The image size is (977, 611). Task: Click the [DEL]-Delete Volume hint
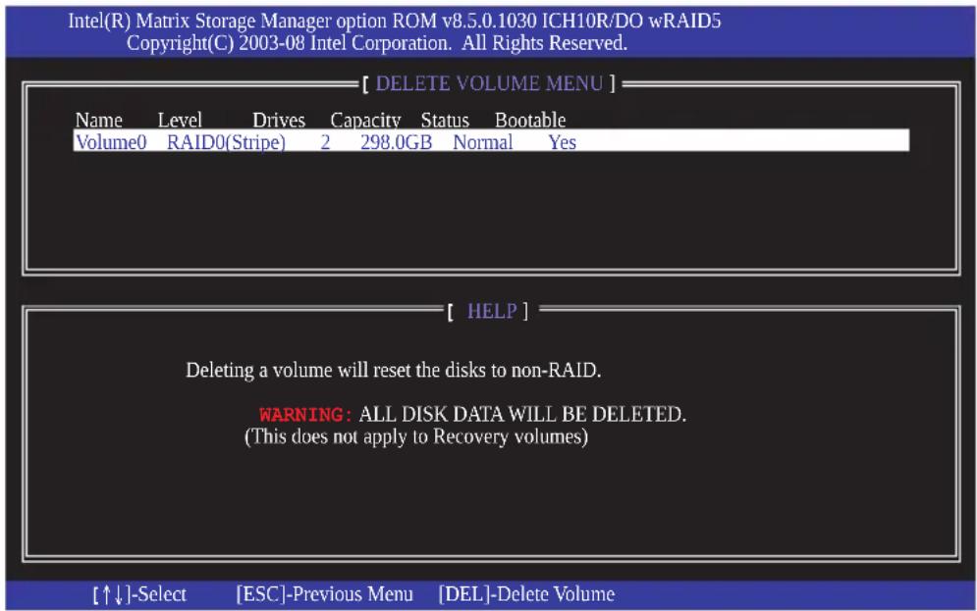[526, 594]
